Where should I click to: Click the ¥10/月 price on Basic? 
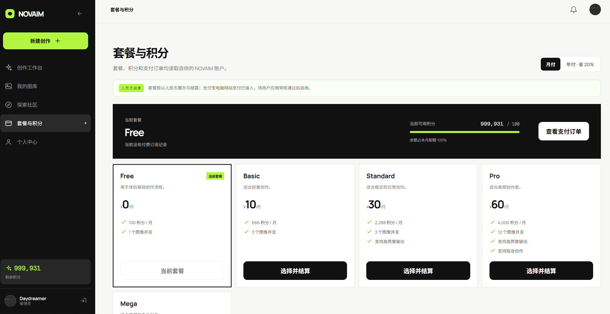[x=252, y=205]
